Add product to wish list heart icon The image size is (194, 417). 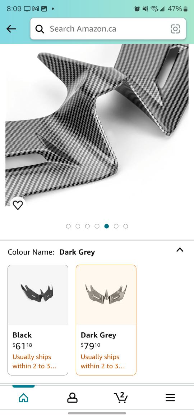(x=18, y=205)
